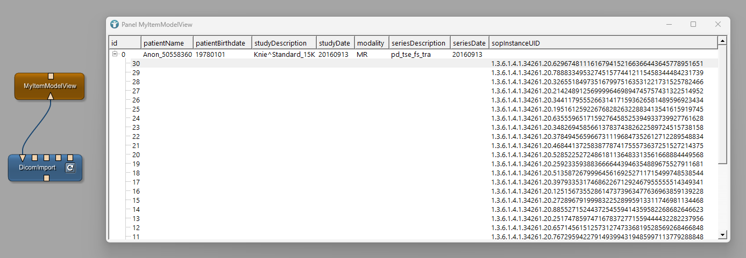Select the tree row with id 25

[136, 109]
